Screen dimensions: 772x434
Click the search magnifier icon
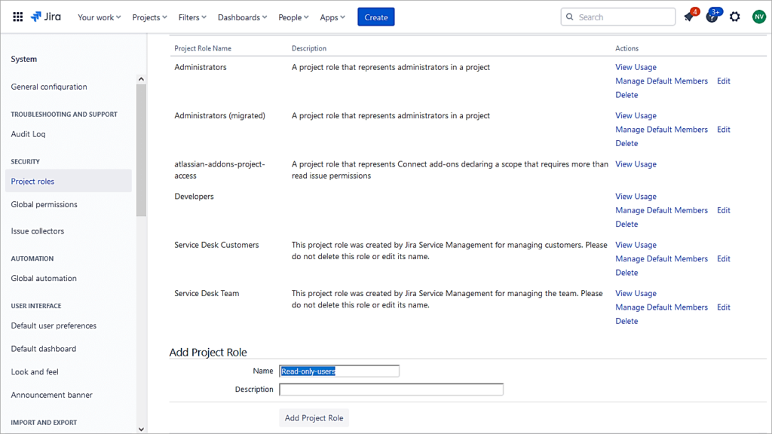tap(568, 16)
